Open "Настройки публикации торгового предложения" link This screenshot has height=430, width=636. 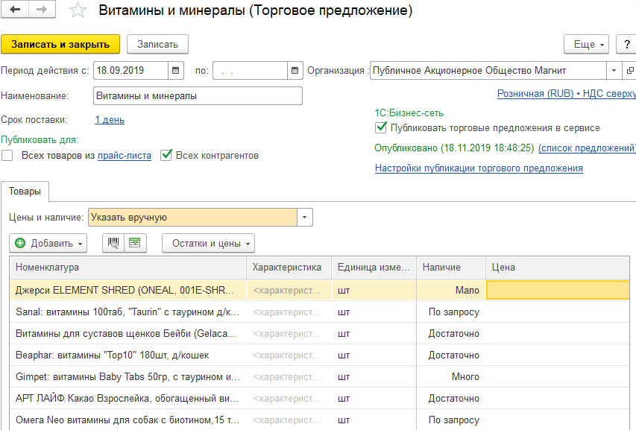tap(479, 168)
